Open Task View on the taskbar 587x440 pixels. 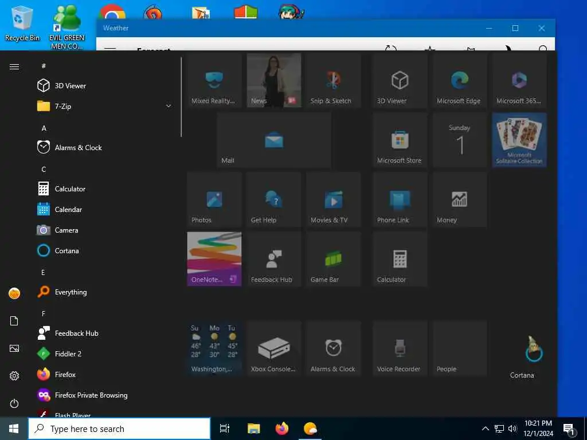225,429
